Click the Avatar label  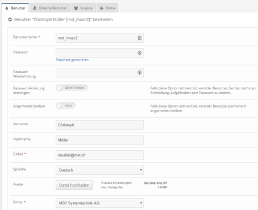(18, 184)
